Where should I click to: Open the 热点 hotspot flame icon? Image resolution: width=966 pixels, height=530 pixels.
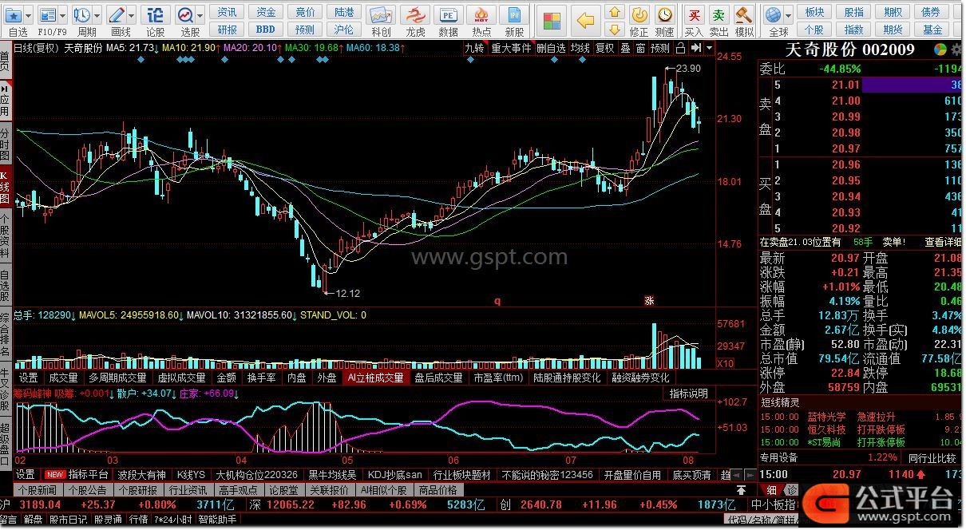pos(481,15)
